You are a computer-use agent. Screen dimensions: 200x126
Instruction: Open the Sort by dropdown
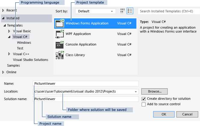95,11
